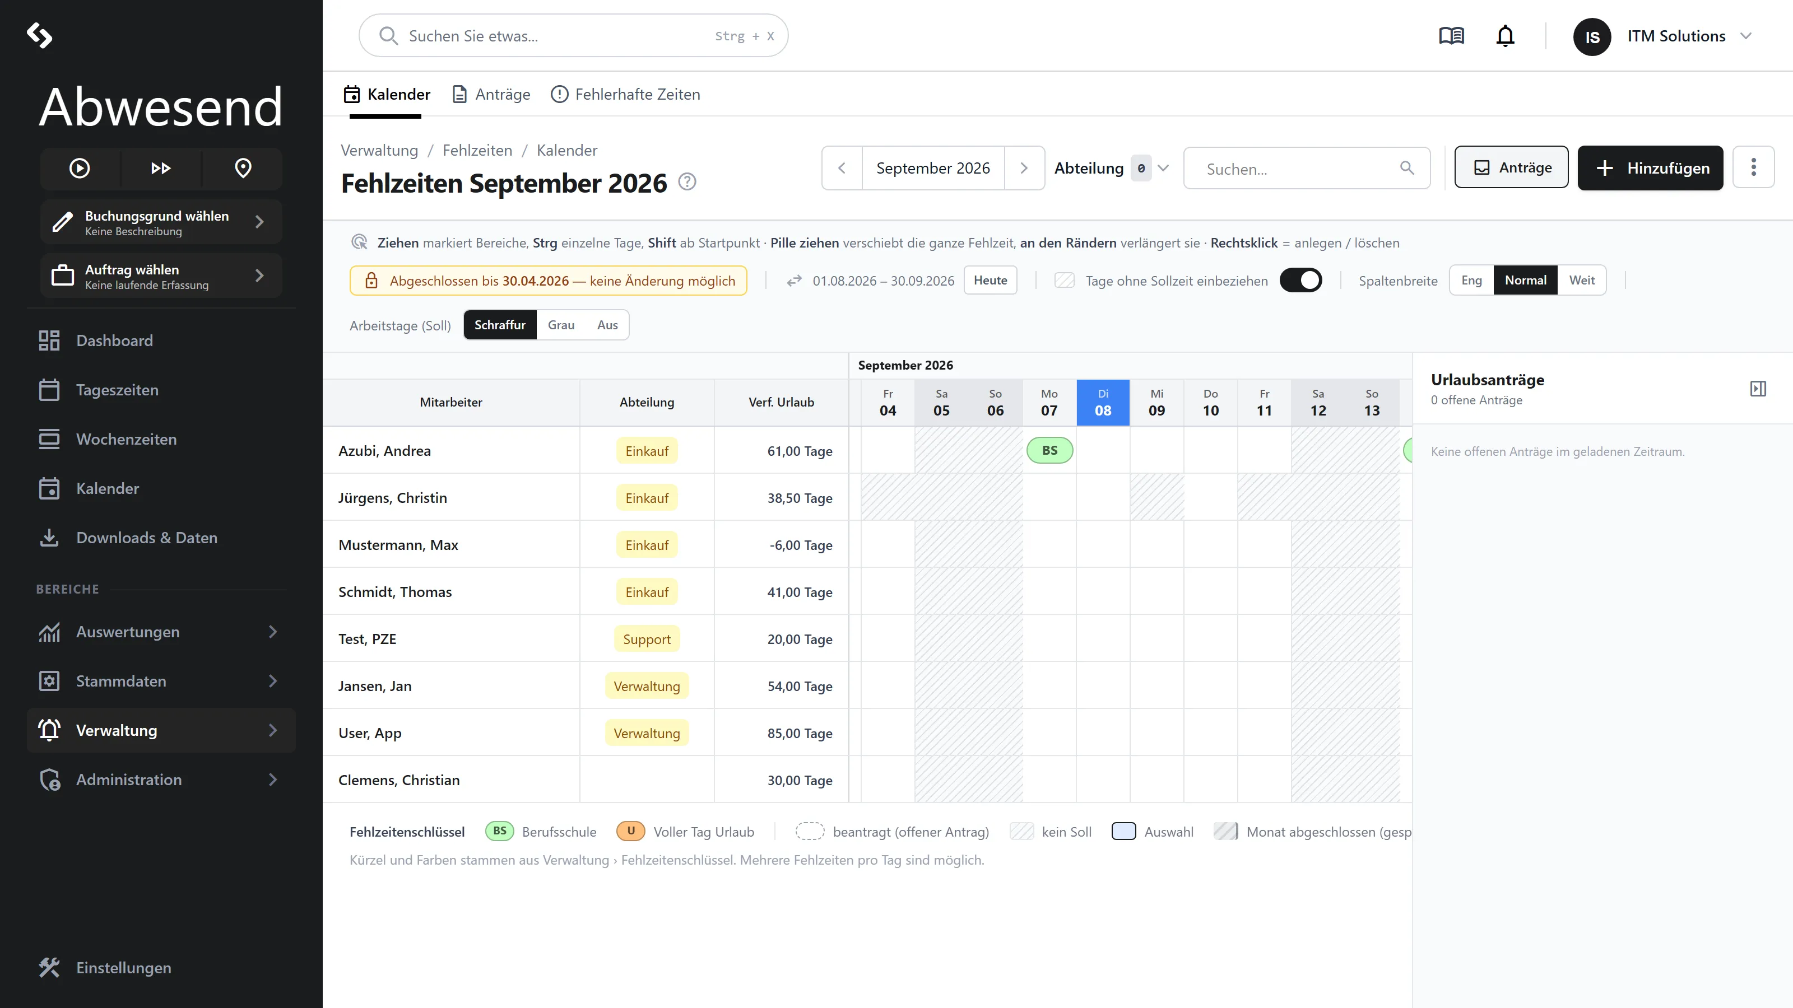Click the BS Berufsschule legend swatch
This screenshot has height=1008, width=1793.
[499, 831]
